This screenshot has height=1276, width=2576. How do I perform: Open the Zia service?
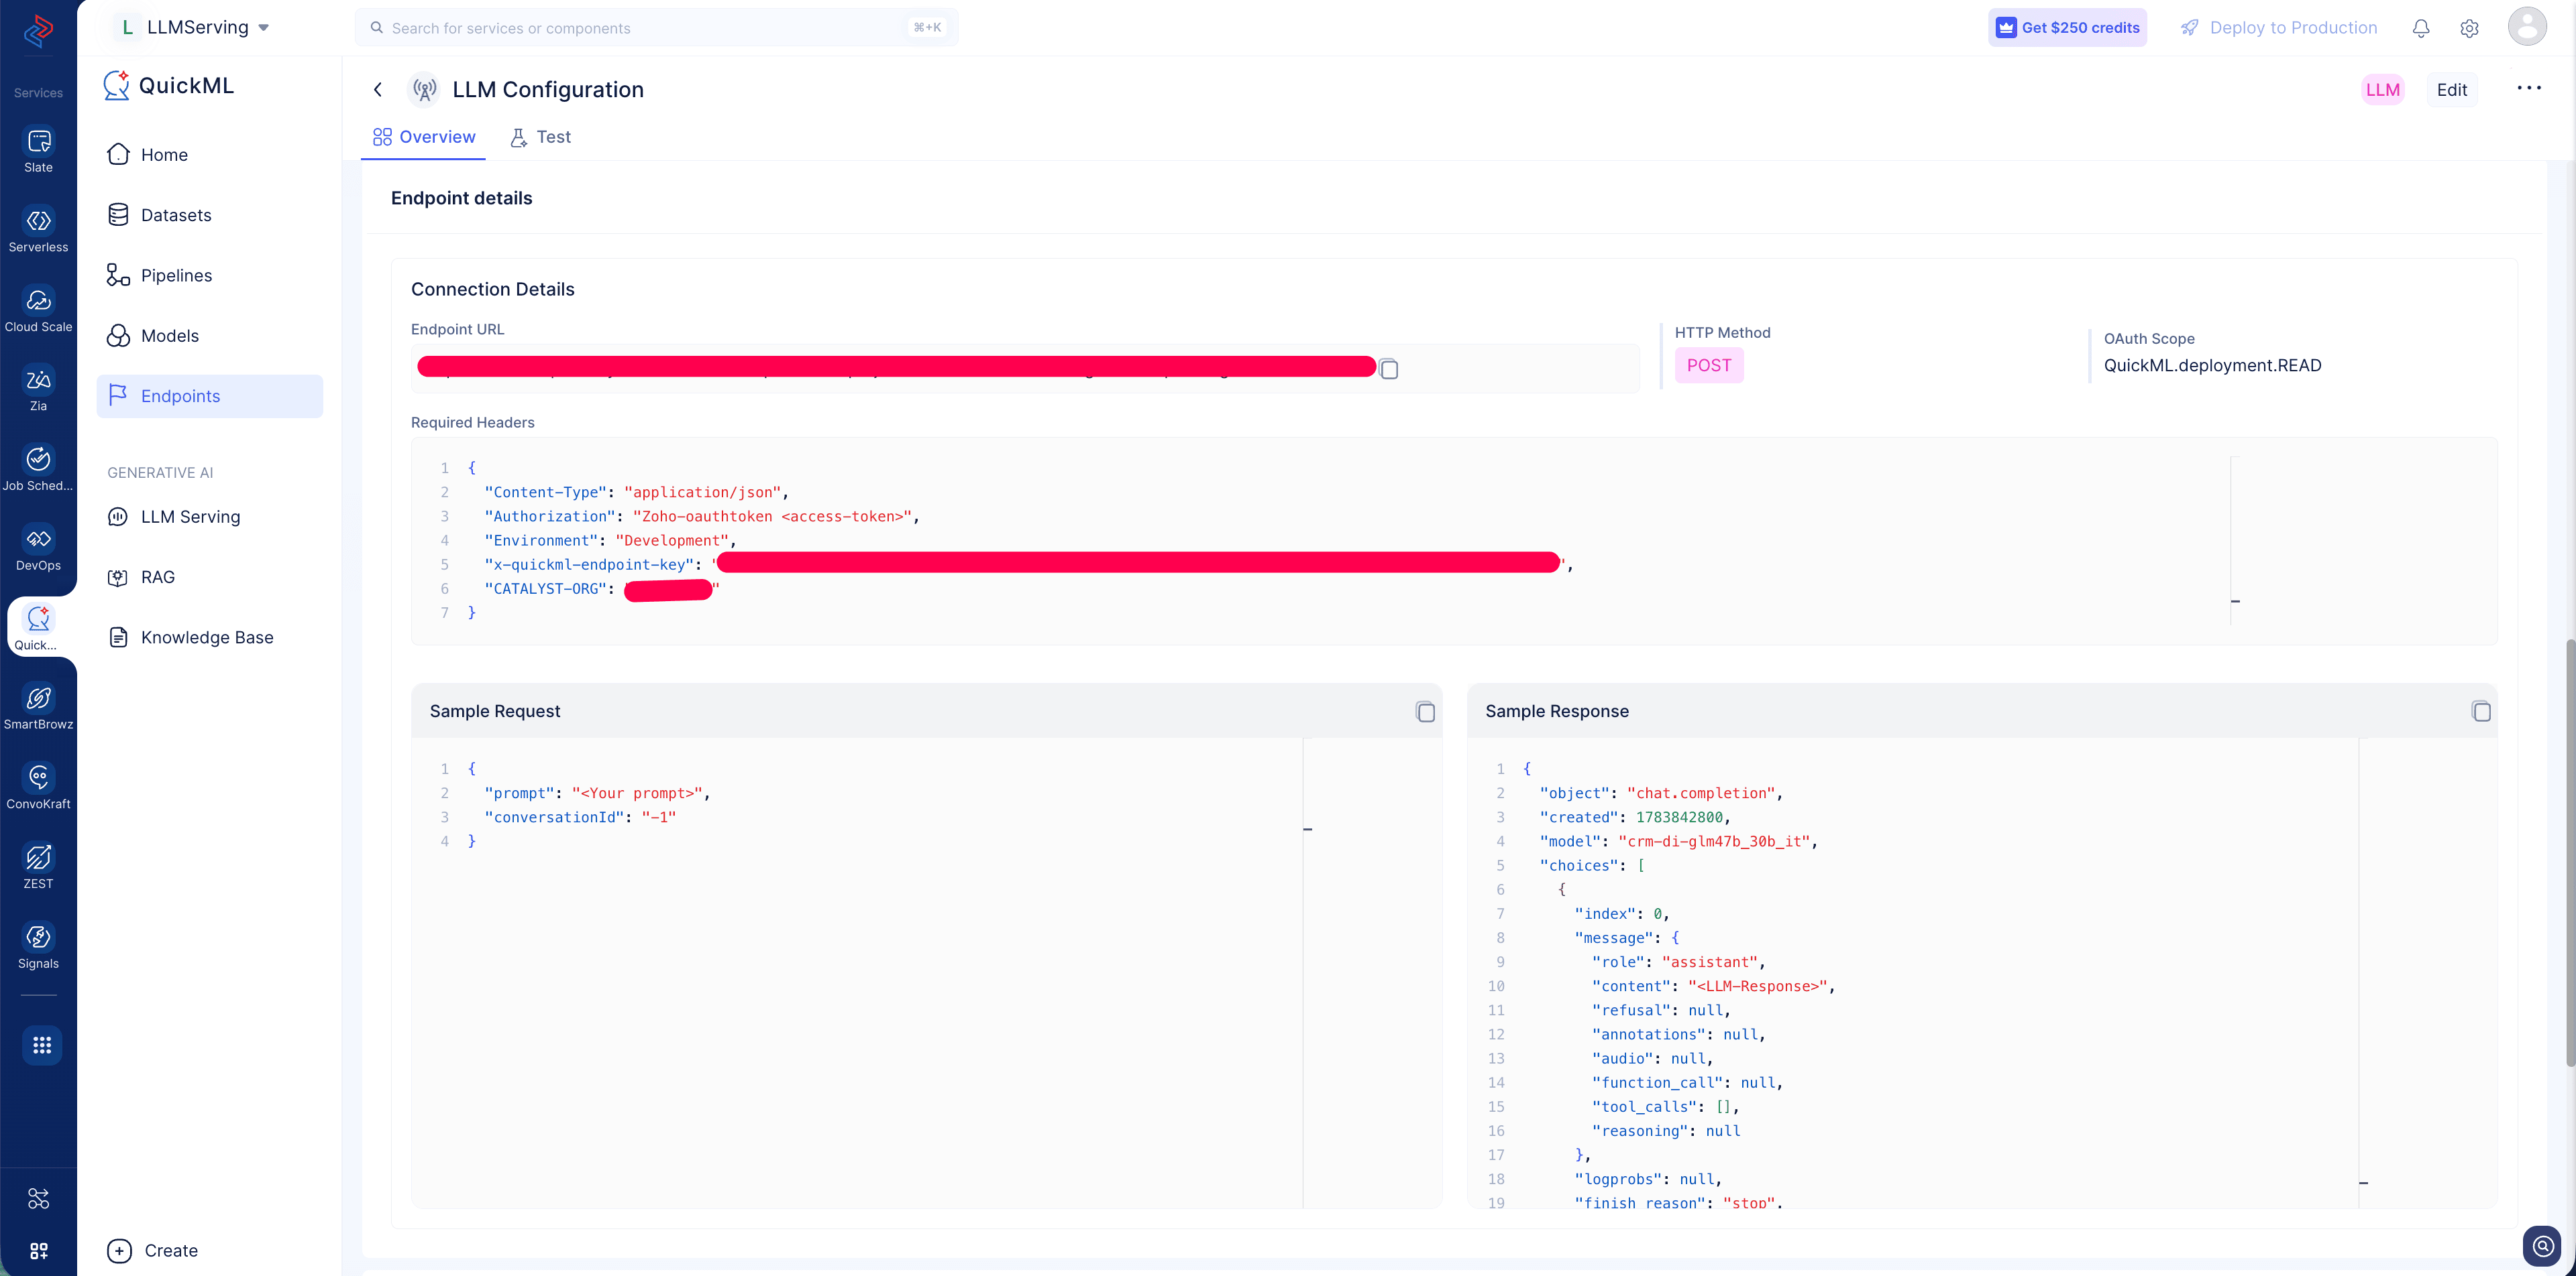click(x=38, y=389)
